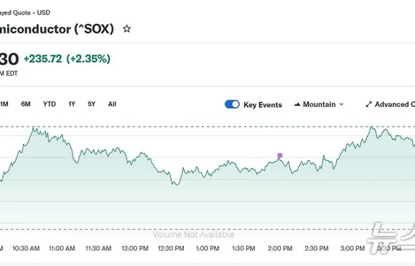Select the 6M time range tab
This screenshot has height=266, width=415.
pos(25,104)
